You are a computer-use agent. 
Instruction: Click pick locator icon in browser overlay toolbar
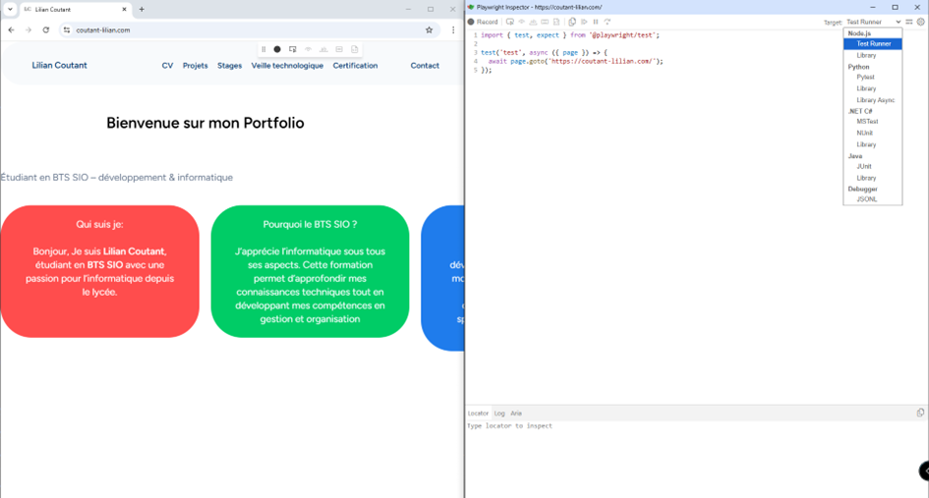click(292, 49)
